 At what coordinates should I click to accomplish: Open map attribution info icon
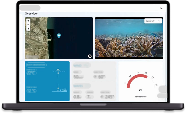pyautogui.click(x=90, y=56)
